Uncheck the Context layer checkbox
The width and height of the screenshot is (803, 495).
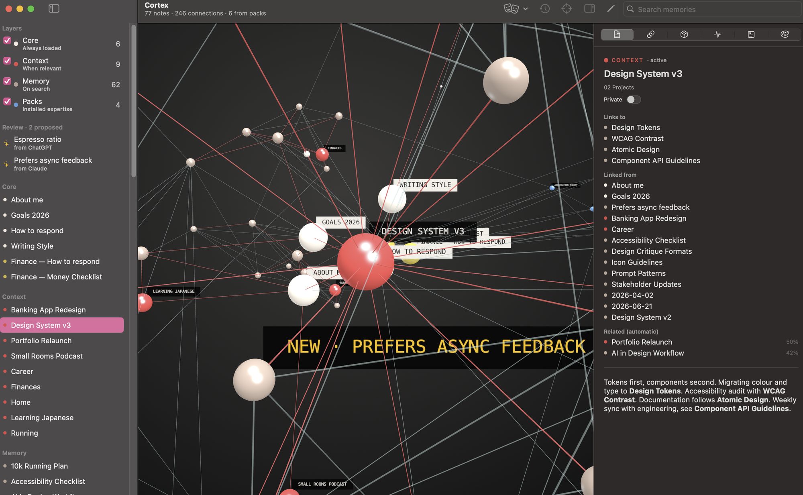(7, 61)
